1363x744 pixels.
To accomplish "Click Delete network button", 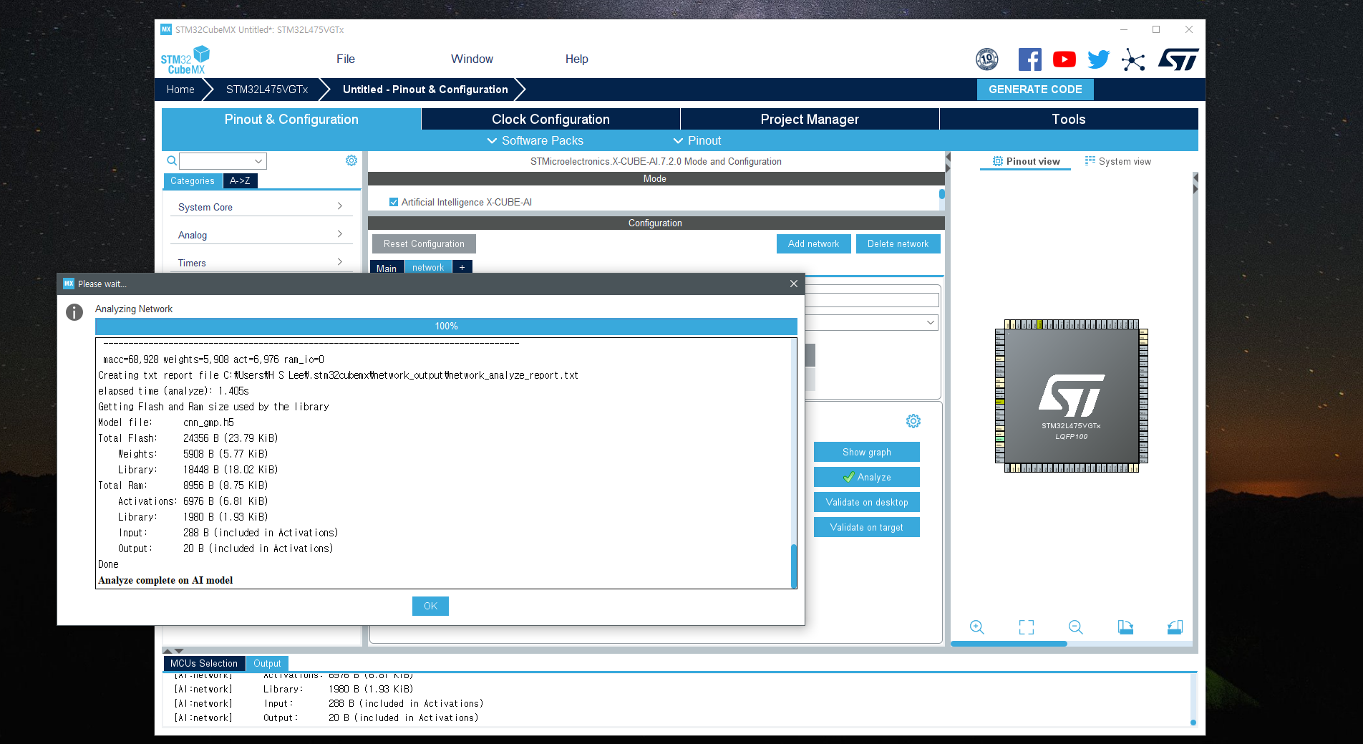I will 898,244.
